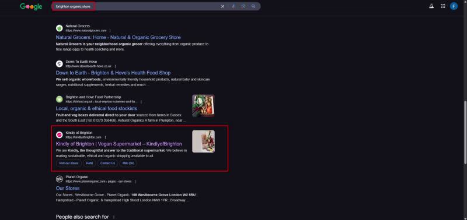Screen dimensions: 467x220
Task: Click the Planet Organic site name
Action: [77, 177]
